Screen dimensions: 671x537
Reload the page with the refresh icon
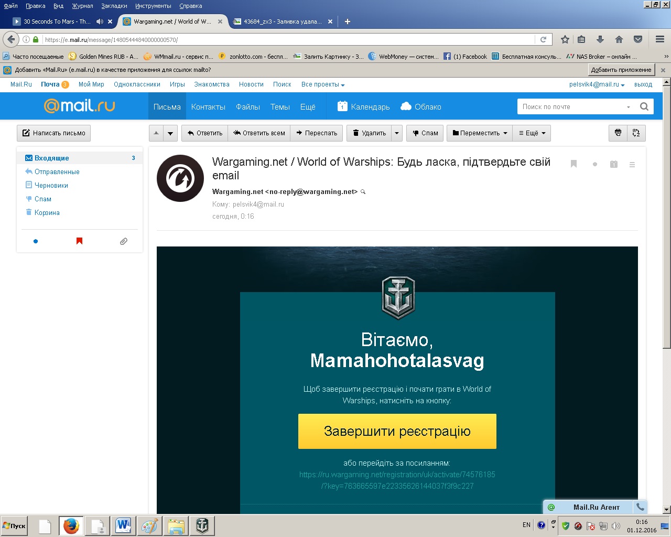point(543,39)
